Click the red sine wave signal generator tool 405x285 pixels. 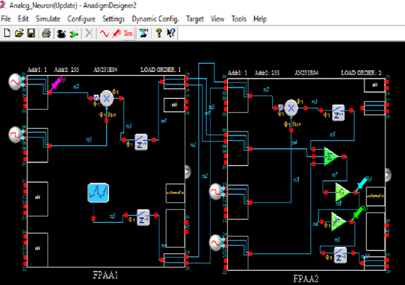pos(105,33)
